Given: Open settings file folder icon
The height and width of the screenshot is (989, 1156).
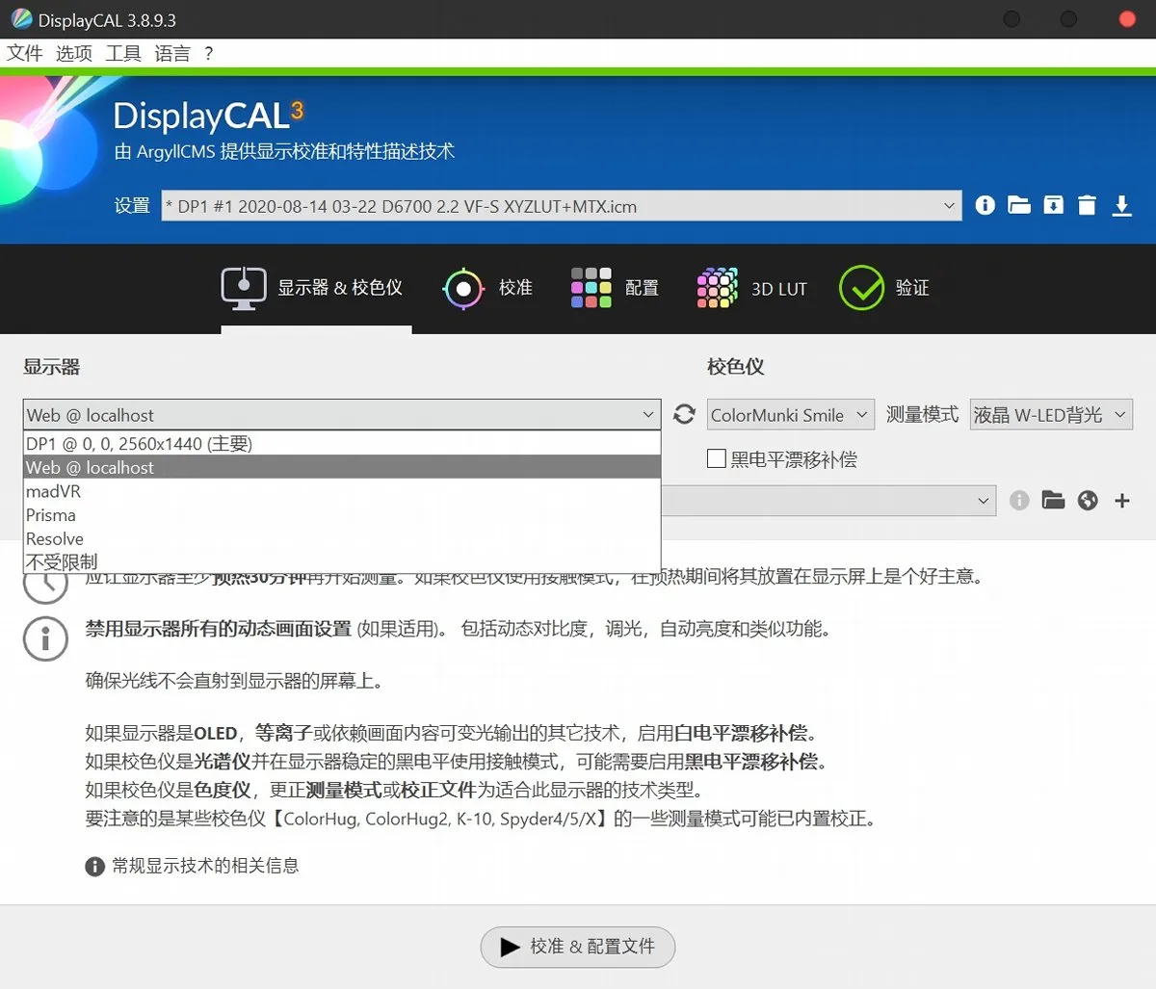Looking at the screenshot, I should pos(1019,205).
